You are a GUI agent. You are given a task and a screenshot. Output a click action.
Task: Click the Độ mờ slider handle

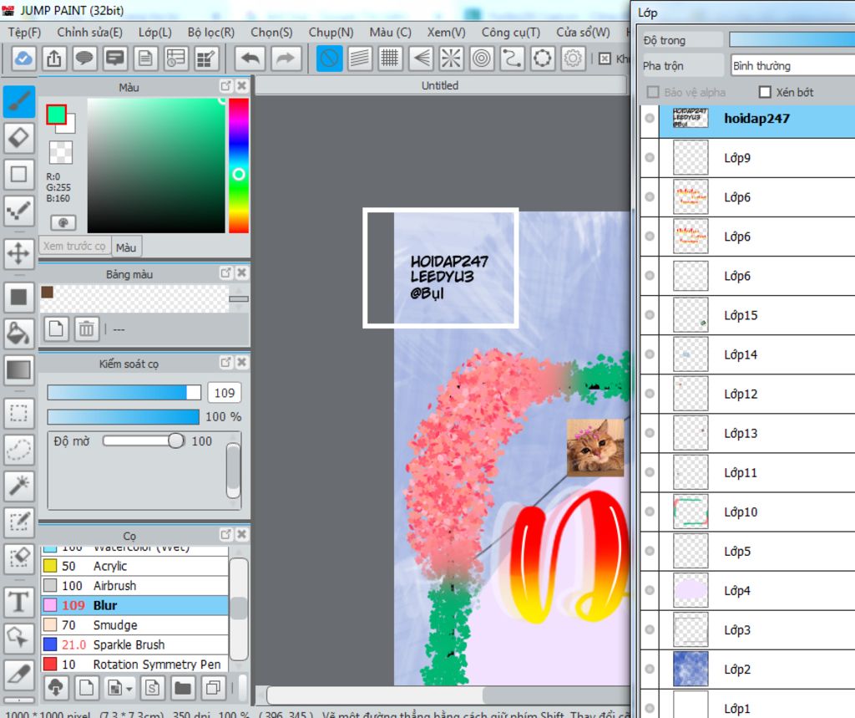175,440
